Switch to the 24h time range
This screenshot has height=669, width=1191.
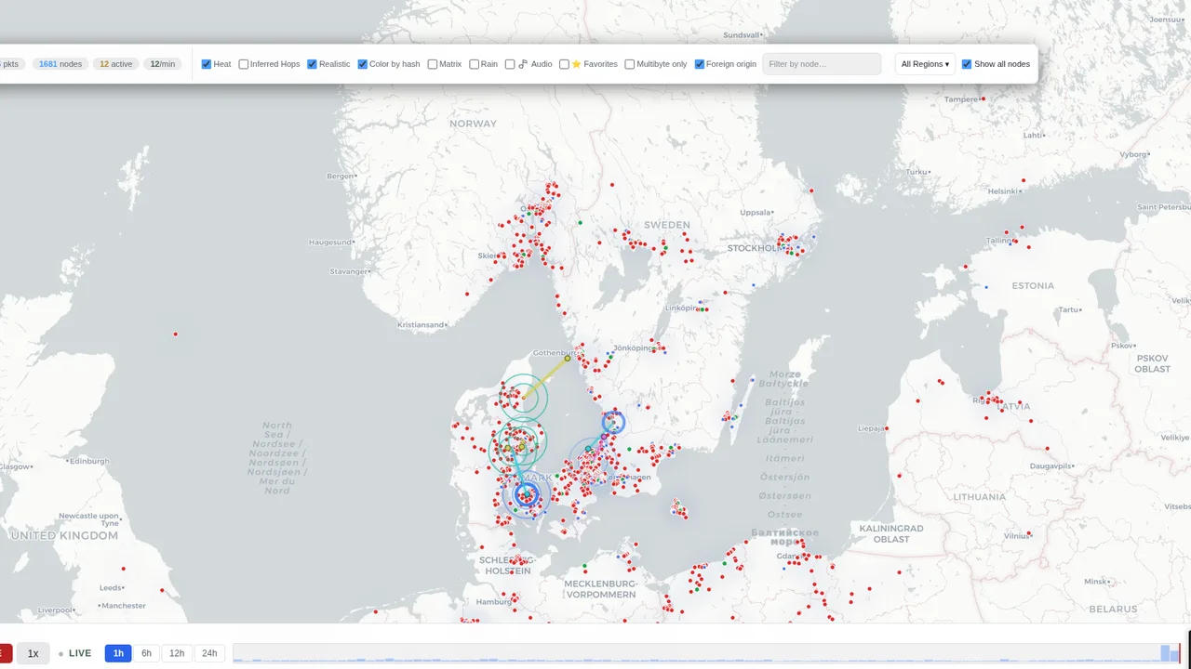click(x=209, y=653)
